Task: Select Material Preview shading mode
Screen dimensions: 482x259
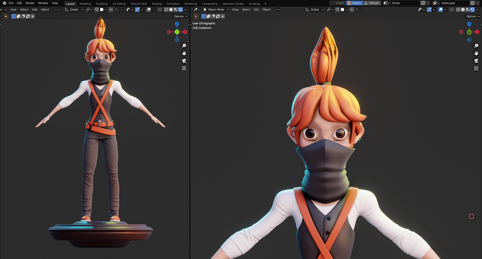Action: 175,9
